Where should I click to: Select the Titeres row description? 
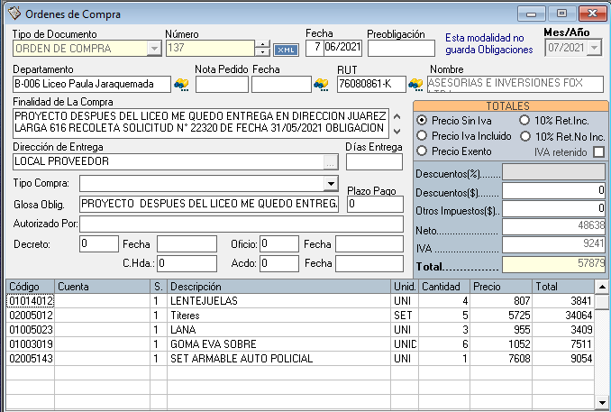(x=279, y=316)
